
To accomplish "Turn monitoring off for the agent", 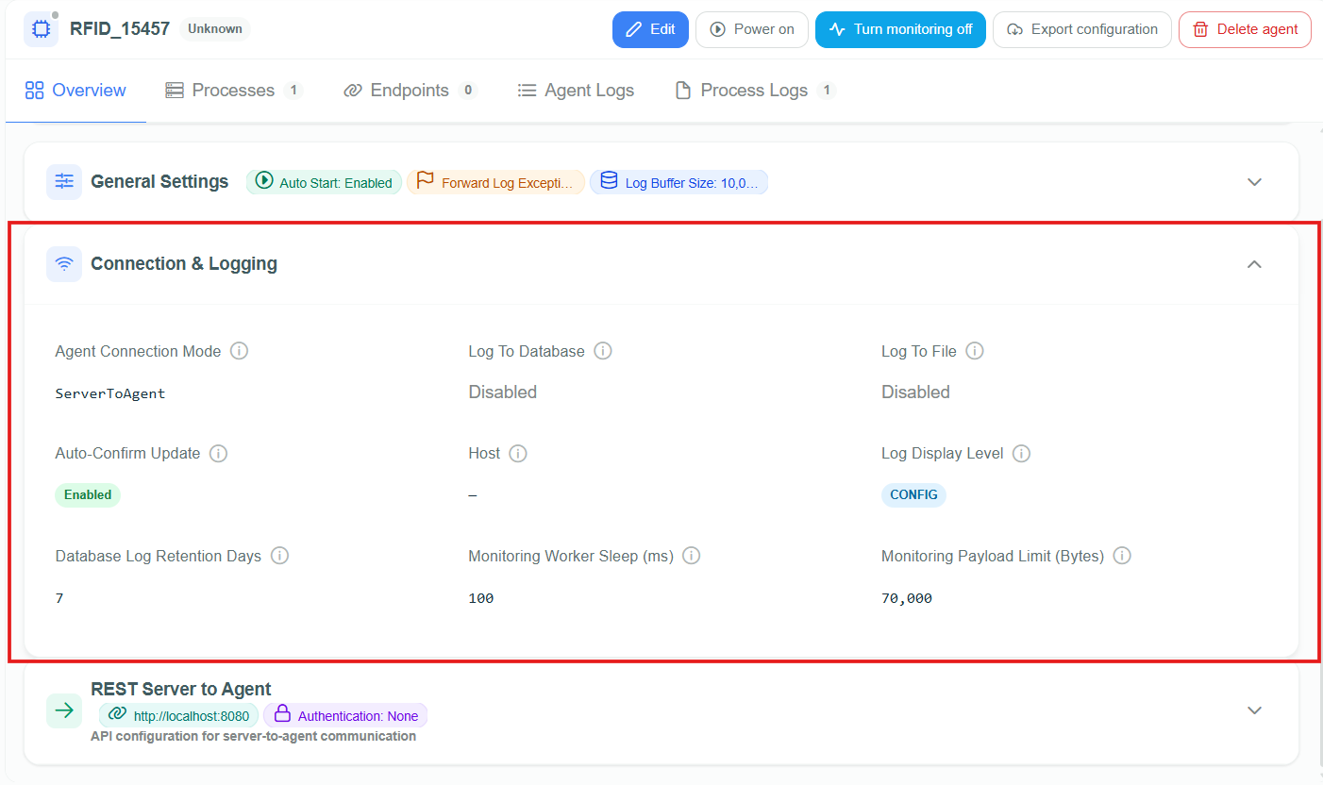I will [900, 29].
